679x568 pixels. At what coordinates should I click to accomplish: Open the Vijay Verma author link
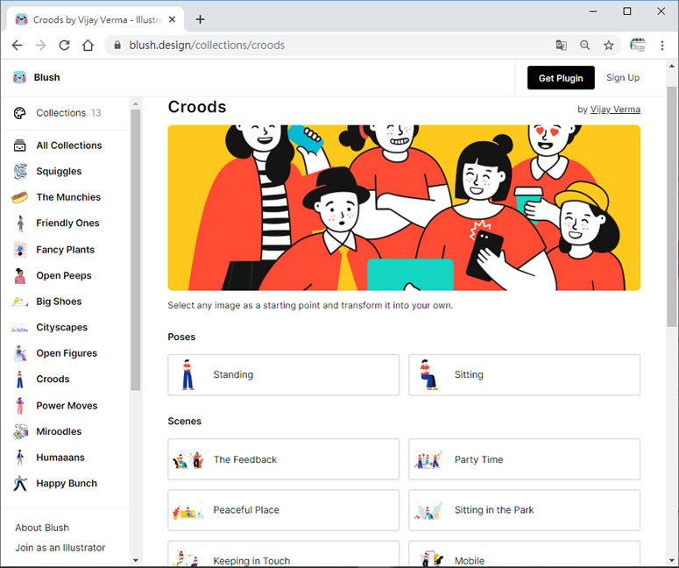point(615,110)
